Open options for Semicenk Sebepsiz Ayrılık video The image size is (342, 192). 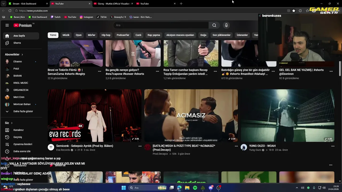140,146
